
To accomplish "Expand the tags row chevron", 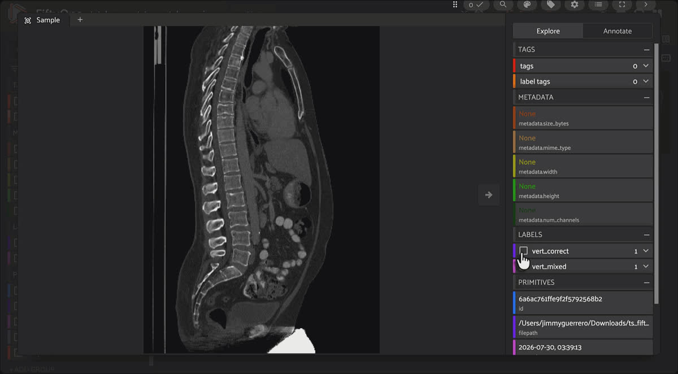I will coord(646,66).
